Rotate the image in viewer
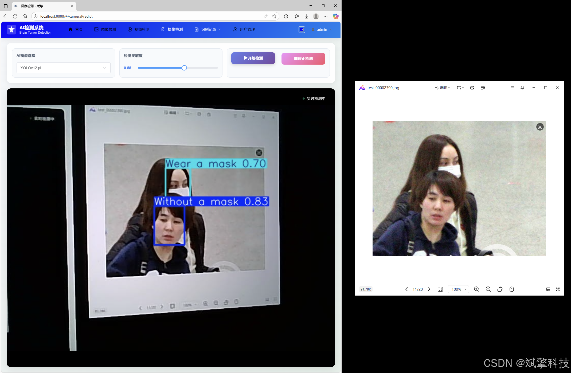 500,289
